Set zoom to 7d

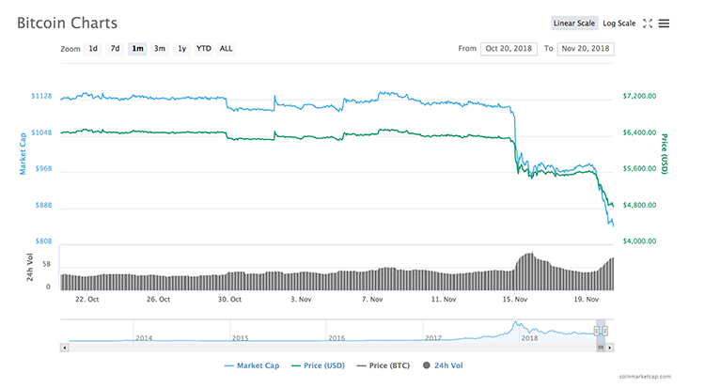(x=115, y=49)
